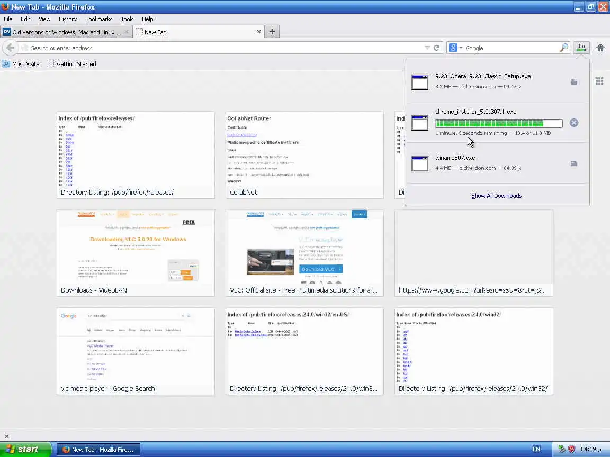The height and width of the screenshot is (457, 610).
Task: Open the releases/24.0/win32/en-US thumbnail
Action: point(304,351)
